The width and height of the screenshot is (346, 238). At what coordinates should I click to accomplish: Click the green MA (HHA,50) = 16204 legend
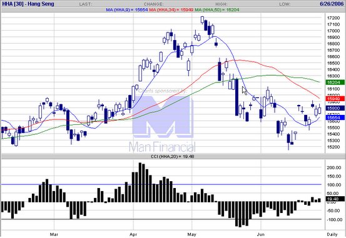tap(217, 10)
